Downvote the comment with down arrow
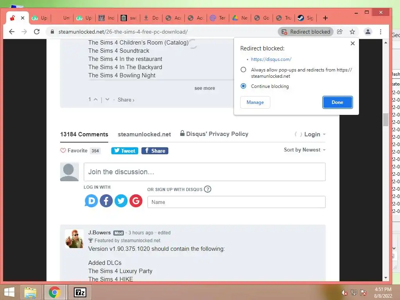400x300 pixels. tap(107, 100)
